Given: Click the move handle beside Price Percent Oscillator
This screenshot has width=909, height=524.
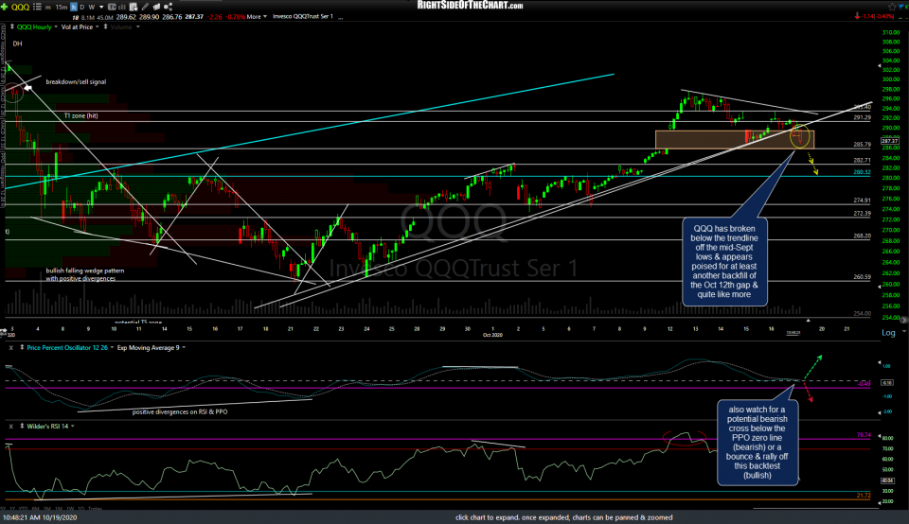Looking at the screenshot, I should coord(22,347).
